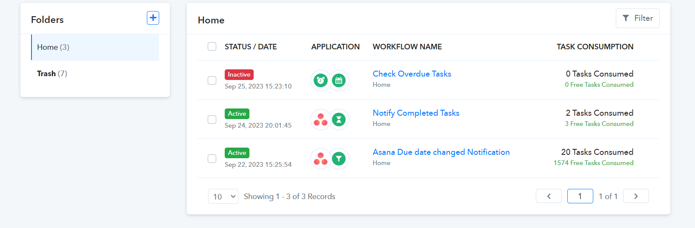The width and height of the screenshot is (695, 228).
Task: Click the STATUS / DATE column header
Action: [x=251, y=47]
